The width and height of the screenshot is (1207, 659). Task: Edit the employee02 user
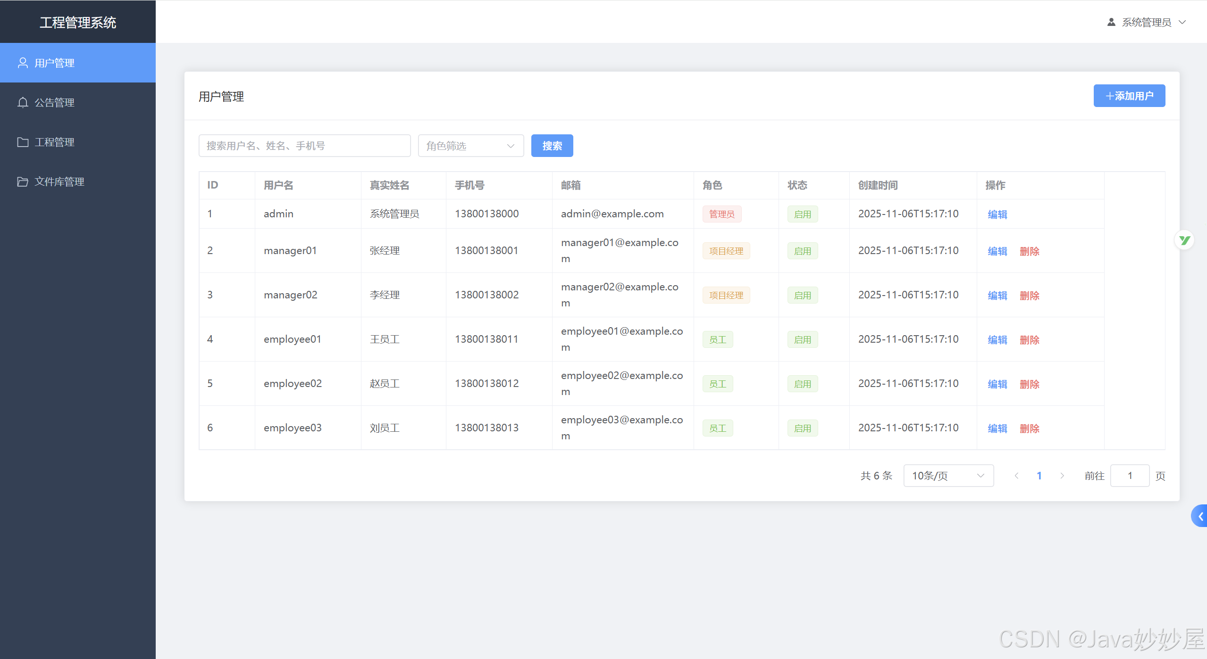(997, 384)
